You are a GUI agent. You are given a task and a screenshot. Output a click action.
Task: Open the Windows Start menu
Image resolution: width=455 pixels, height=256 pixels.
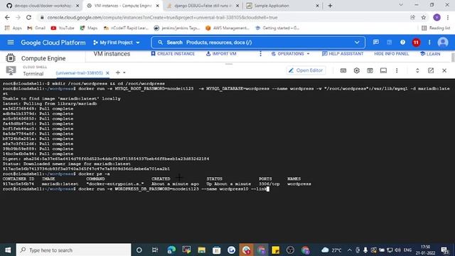(x=8, y=250)
